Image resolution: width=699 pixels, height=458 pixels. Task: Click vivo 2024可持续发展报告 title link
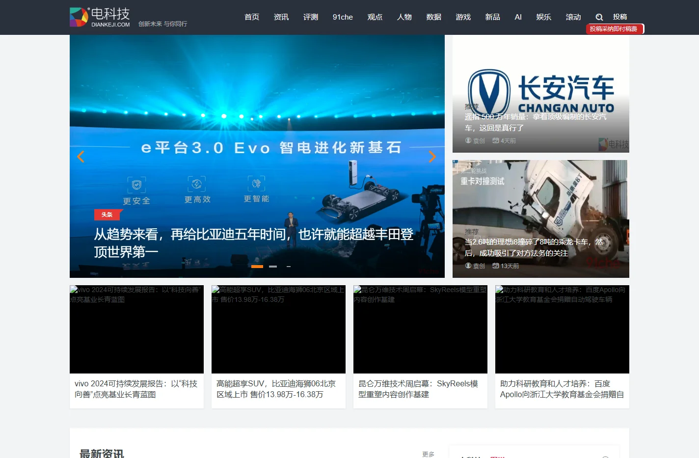(136, 389)
